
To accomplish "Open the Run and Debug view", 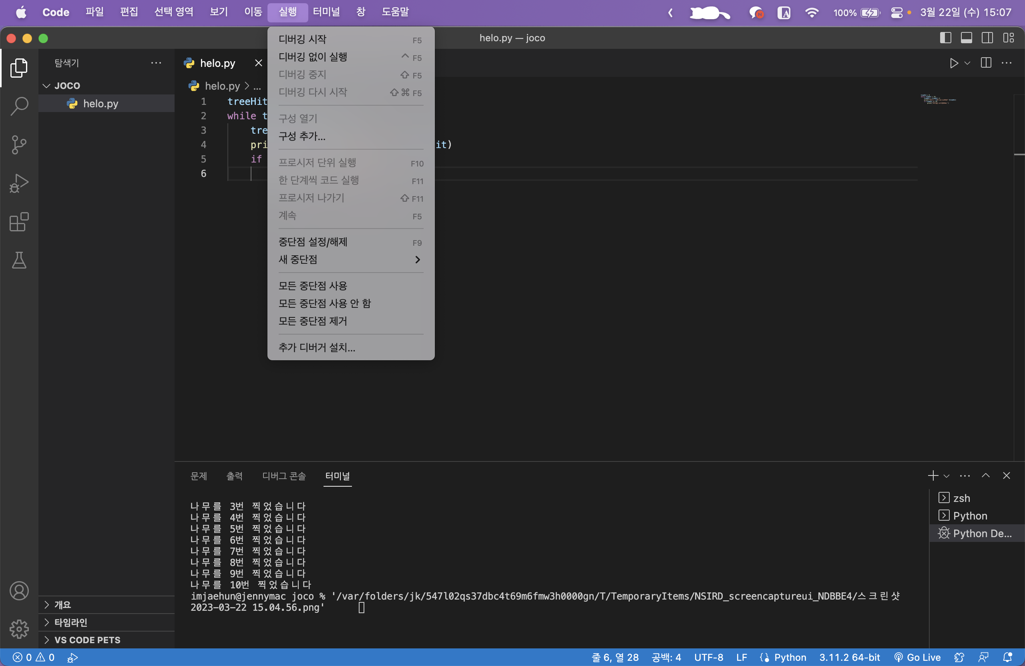I will [x=19, y=183].
